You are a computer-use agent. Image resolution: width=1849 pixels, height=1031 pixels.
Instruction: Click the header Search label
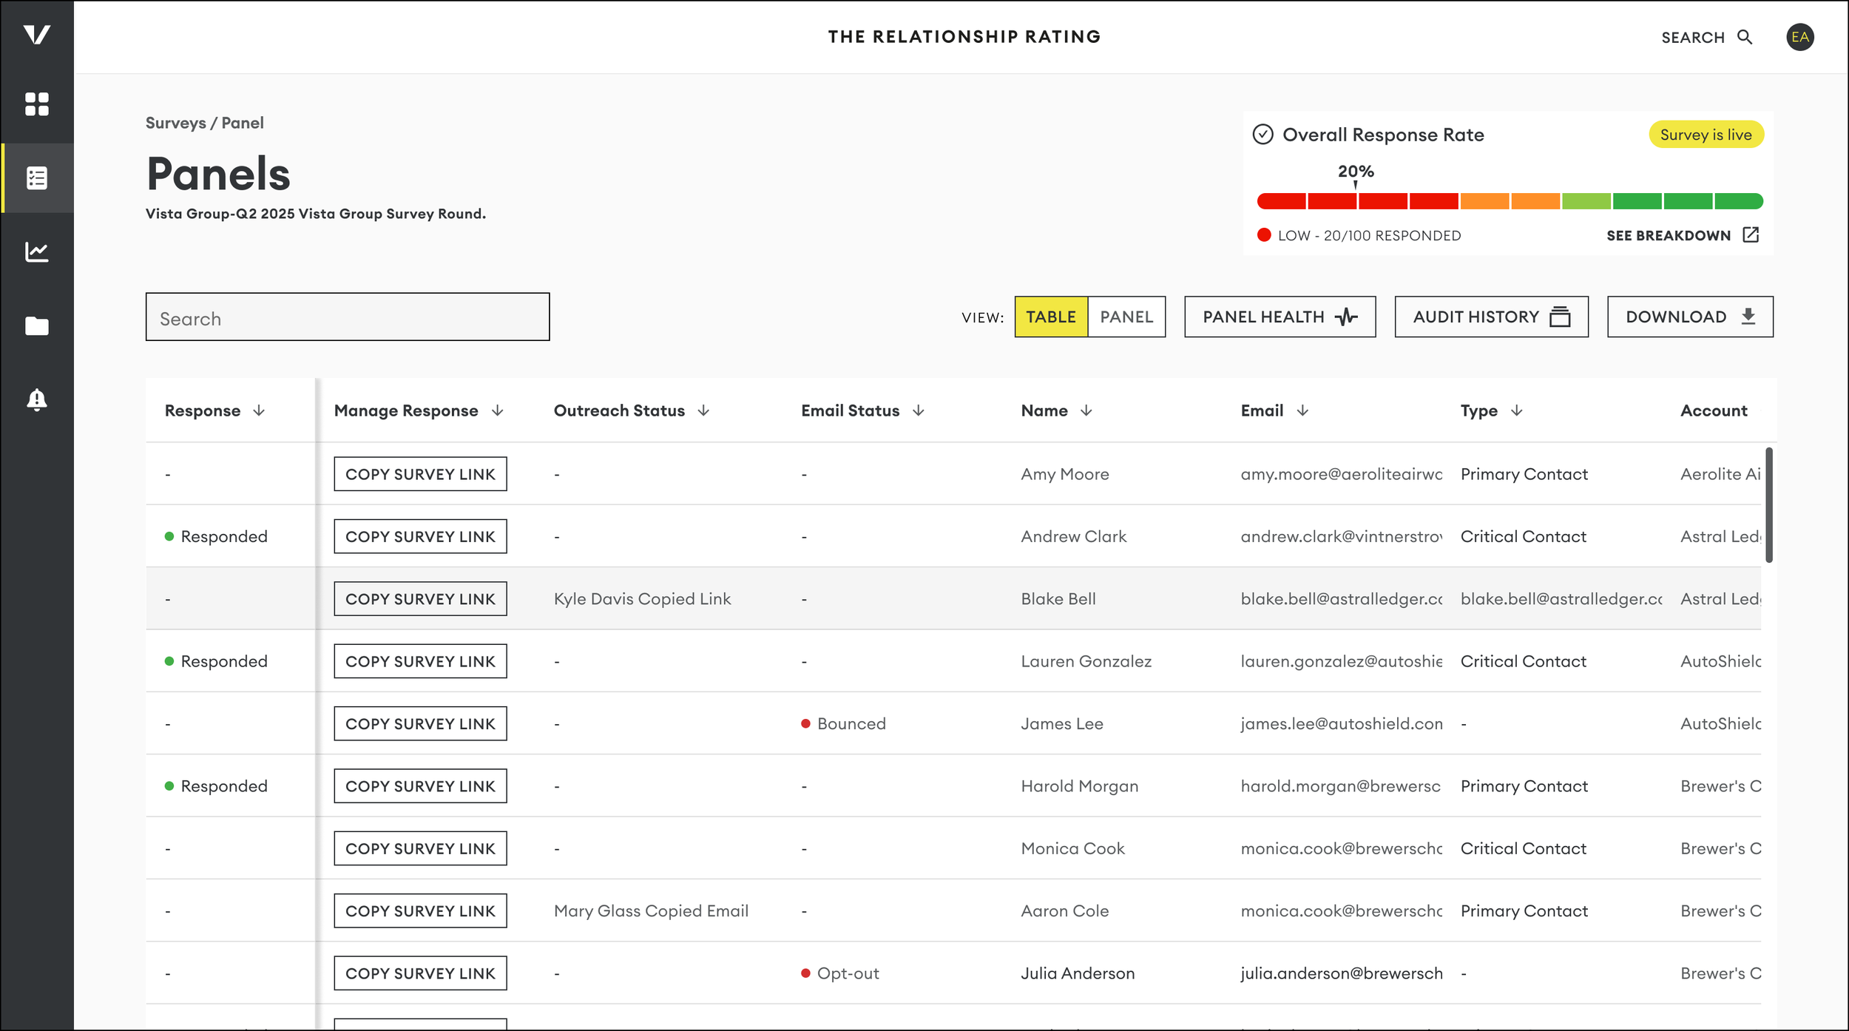[x=1693, y=38]
